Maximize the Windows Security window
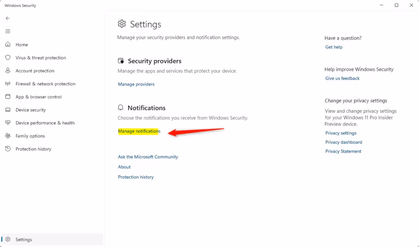Image resolution: width=419 pixels, height=247 pixels. pyautogui.click(x=396, y=5)
